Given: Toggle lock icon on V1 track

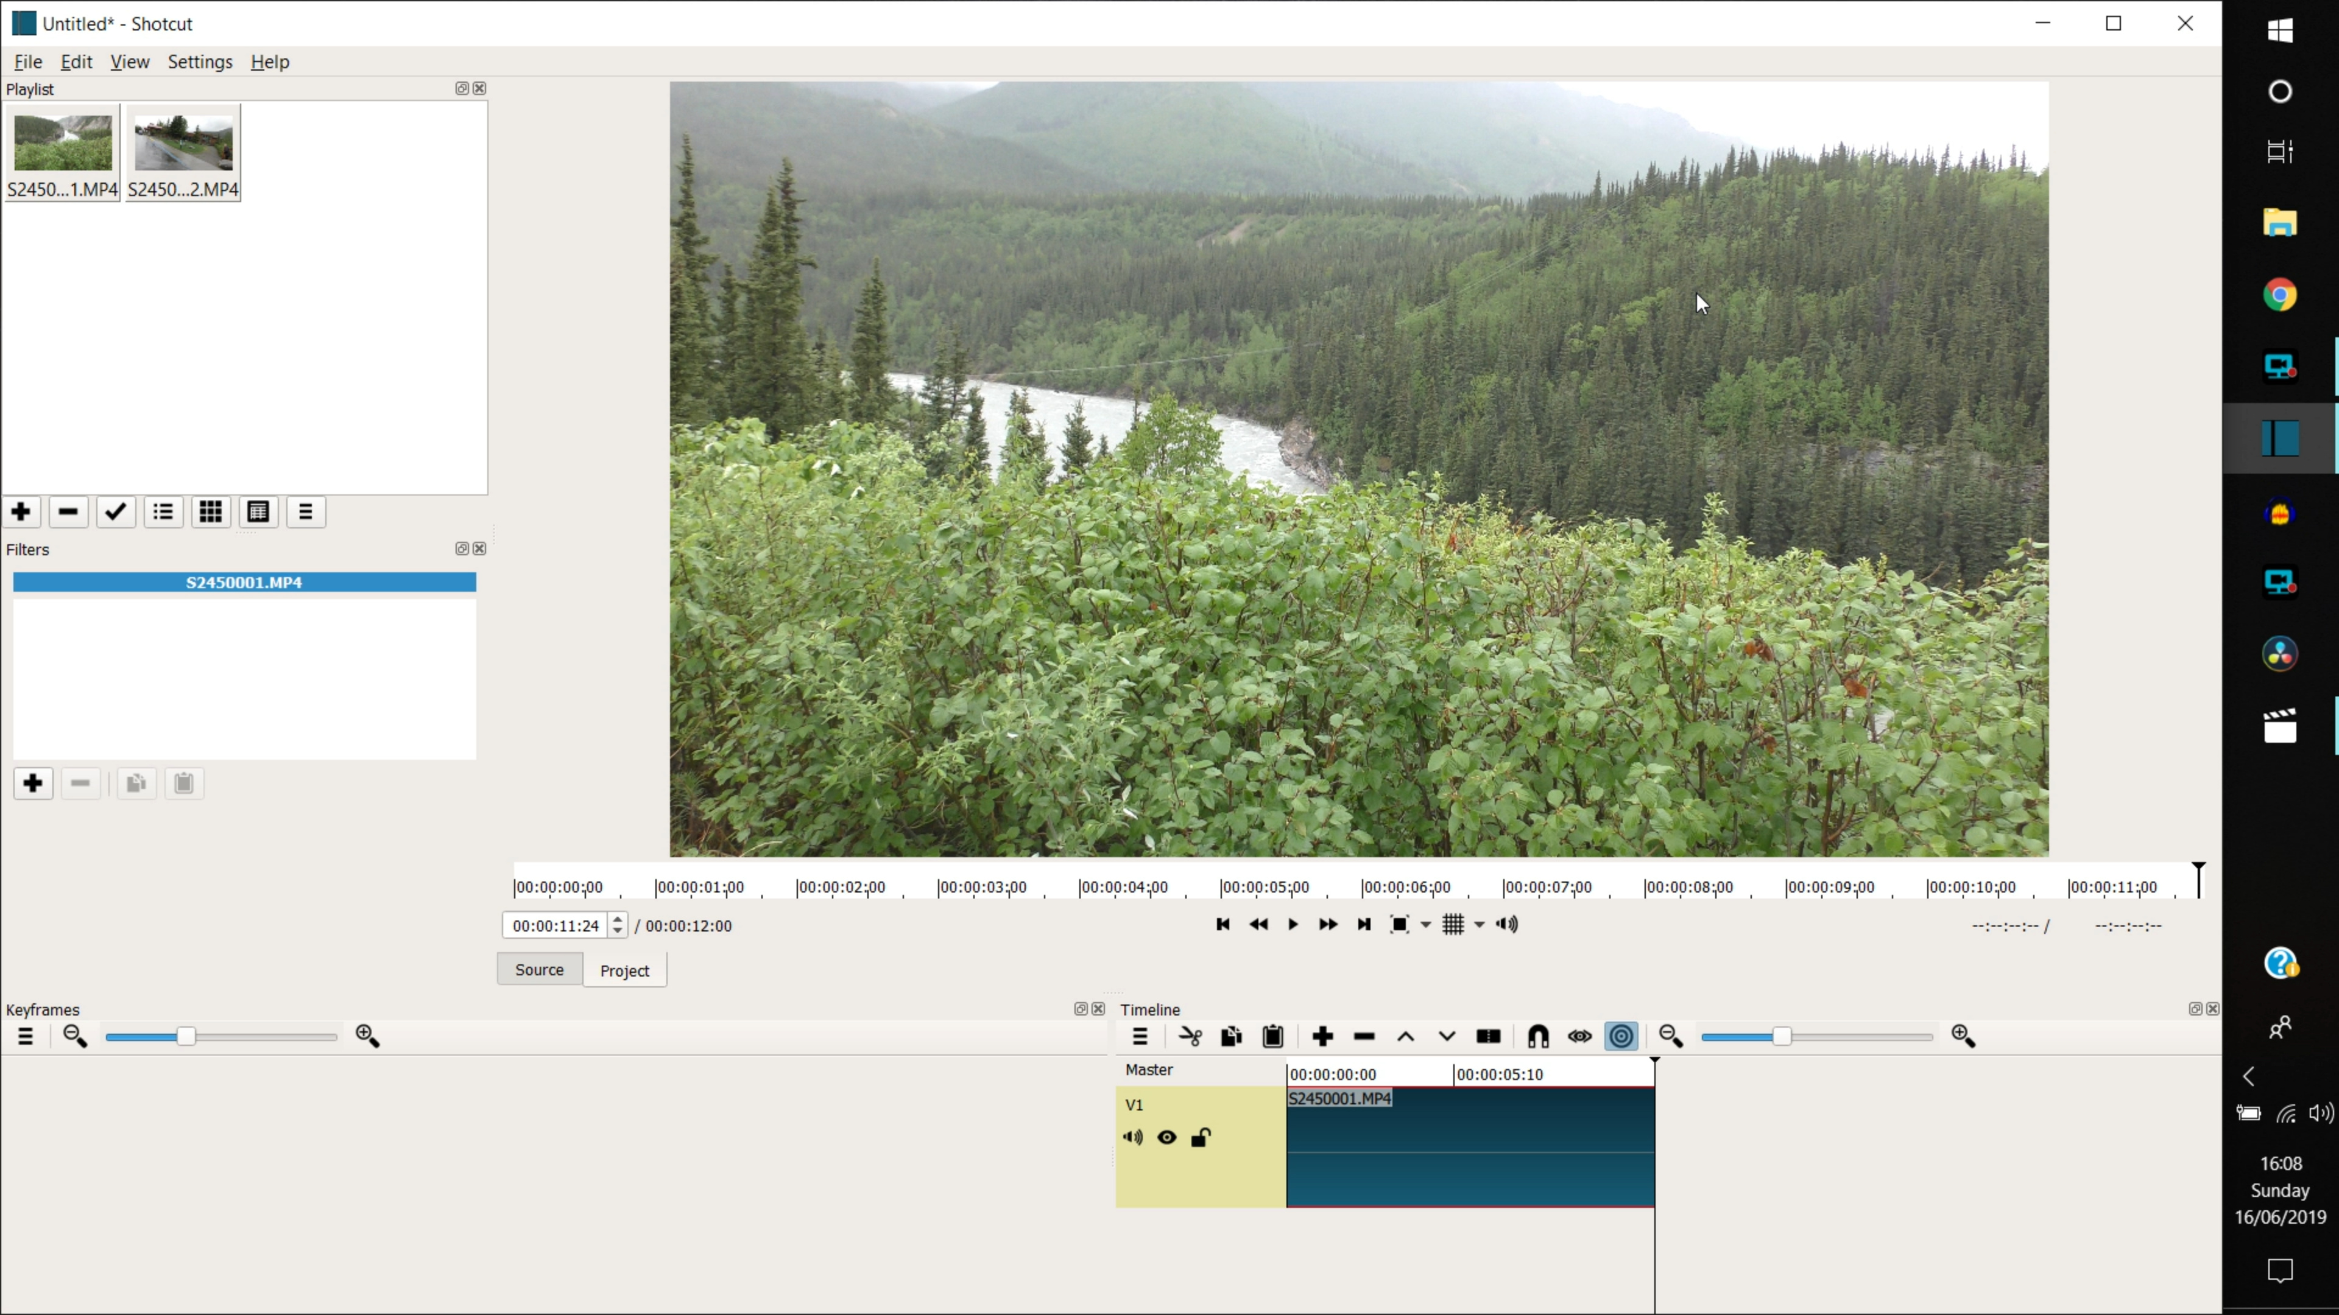Looking at the screenshot, I should (x=1202, y=1137).
